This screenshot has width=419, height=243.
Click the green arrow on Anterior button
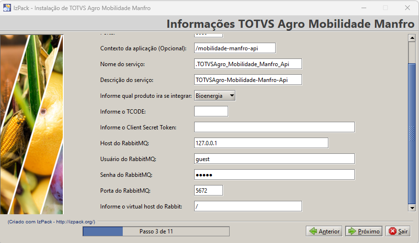click(x=313, y=231)
